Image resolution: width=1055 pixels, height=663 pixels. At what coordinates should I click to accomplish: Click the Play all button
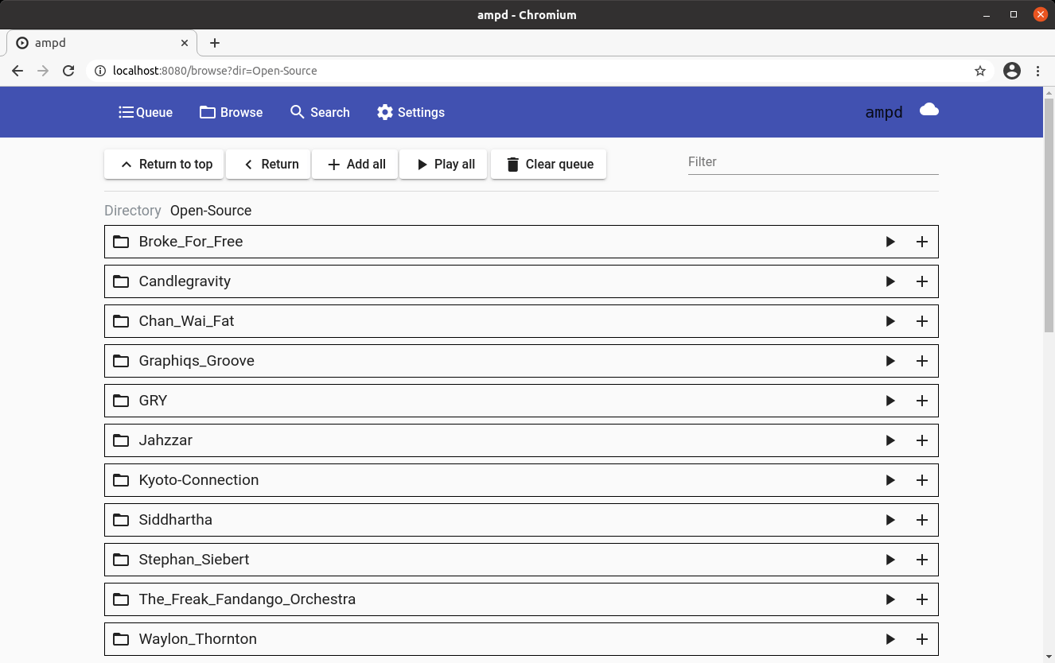pyautogui.click(x=443, y=165)
